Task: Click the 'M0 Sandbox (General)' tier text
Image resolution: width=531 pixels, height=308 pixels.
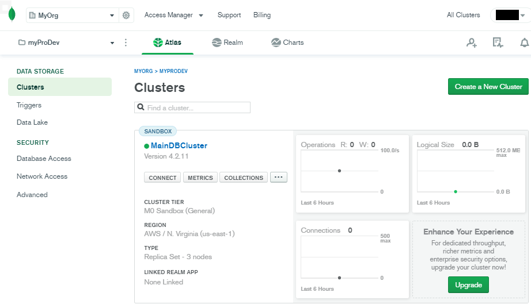Action: [180, 211]
